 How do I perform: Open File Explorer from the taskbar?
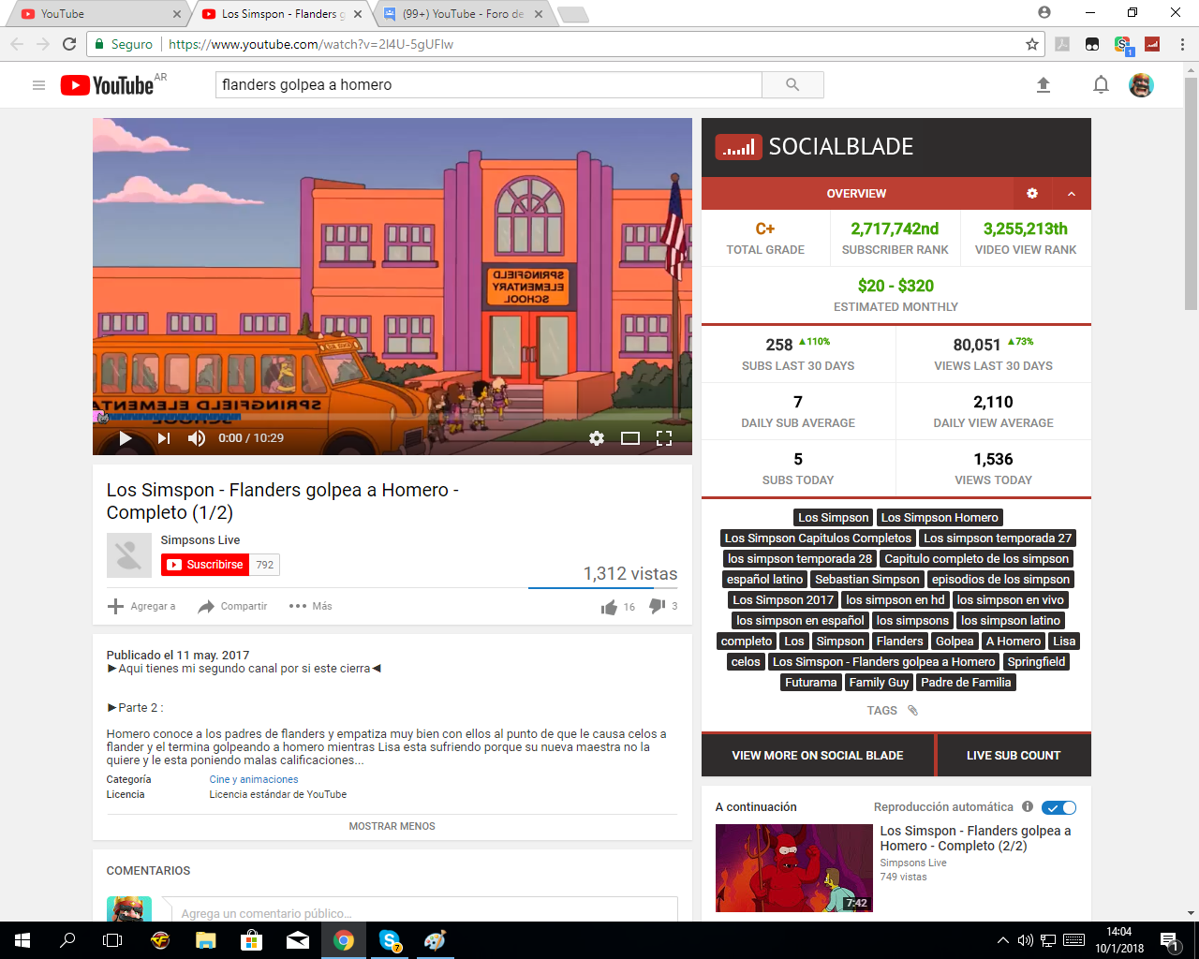pos(206,940)
